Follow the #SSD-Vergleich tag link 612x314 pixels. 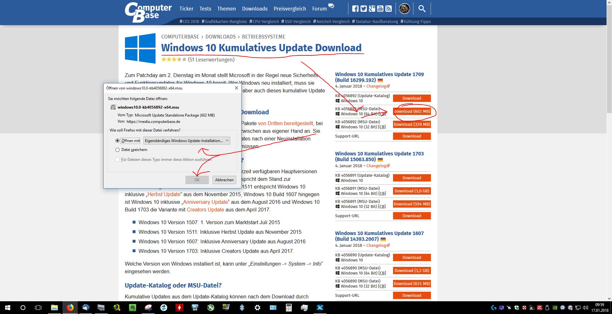(x=296, y=22)
